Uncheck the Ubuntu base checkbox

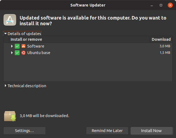tap(17, 53)
